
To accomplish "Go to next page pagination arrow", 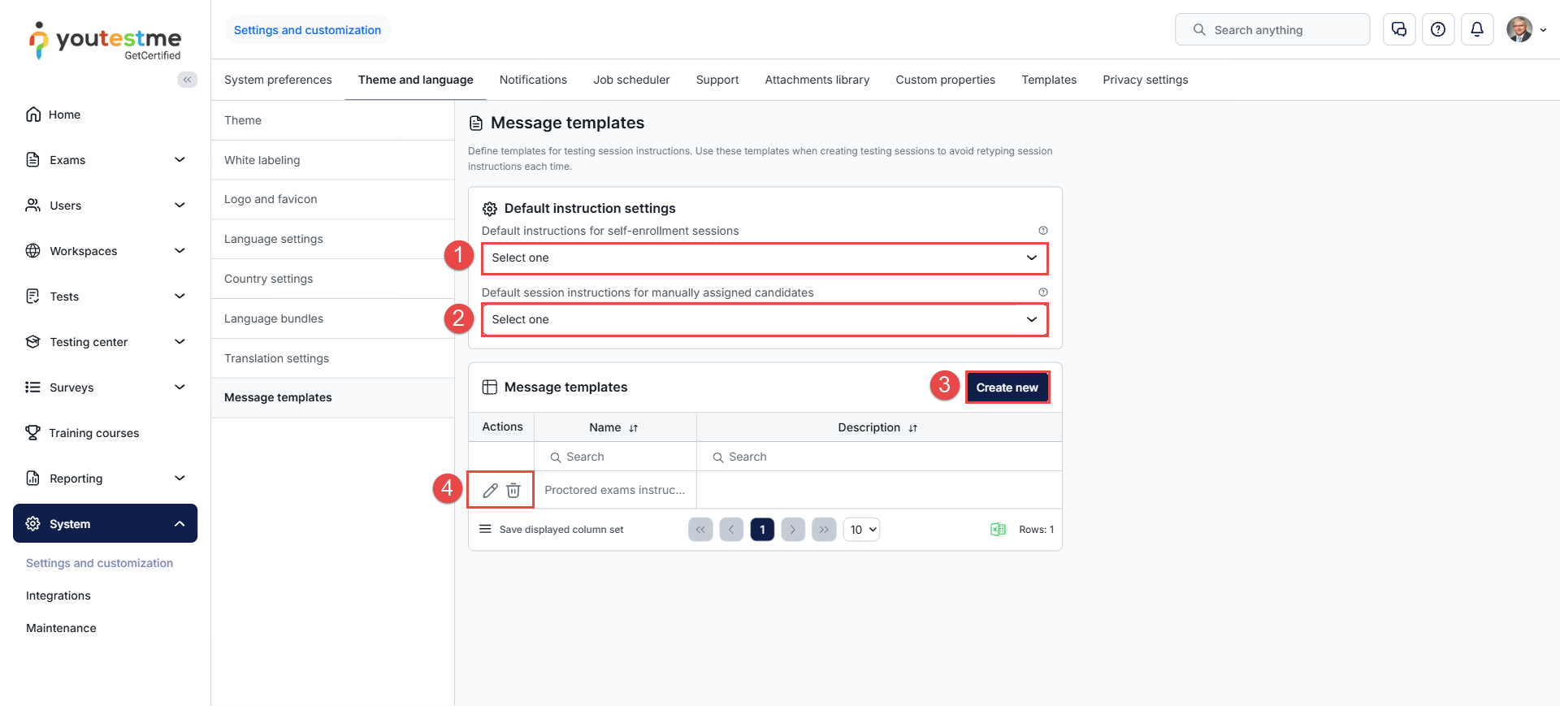I will pos(793,530).
